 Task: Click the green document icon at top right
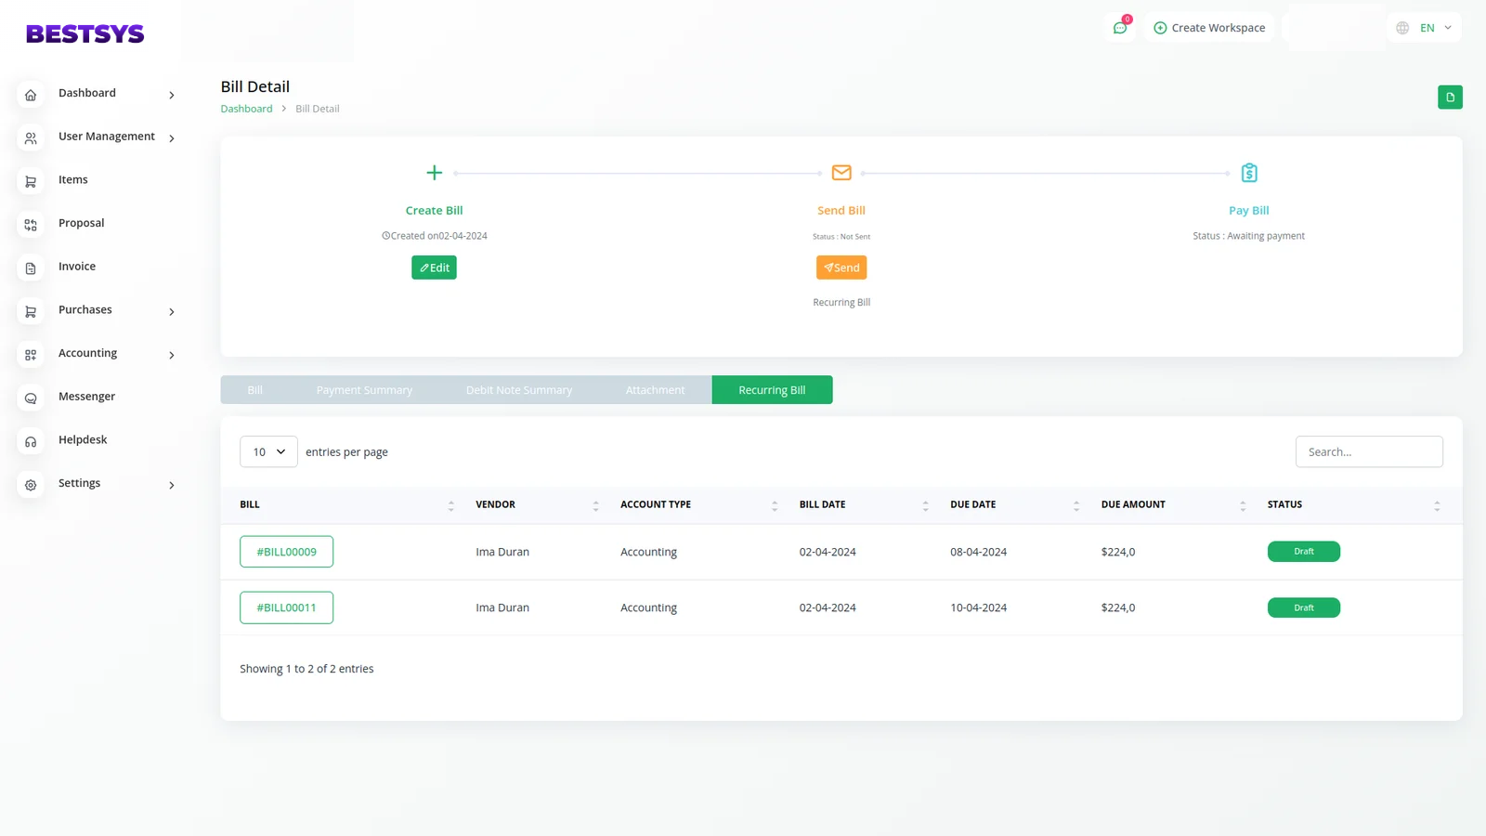coord(1450,98)
